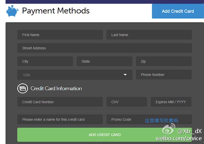204x144 pixels.
Task: Click the piggy bank logo icon
Action: tap(13, 11)
